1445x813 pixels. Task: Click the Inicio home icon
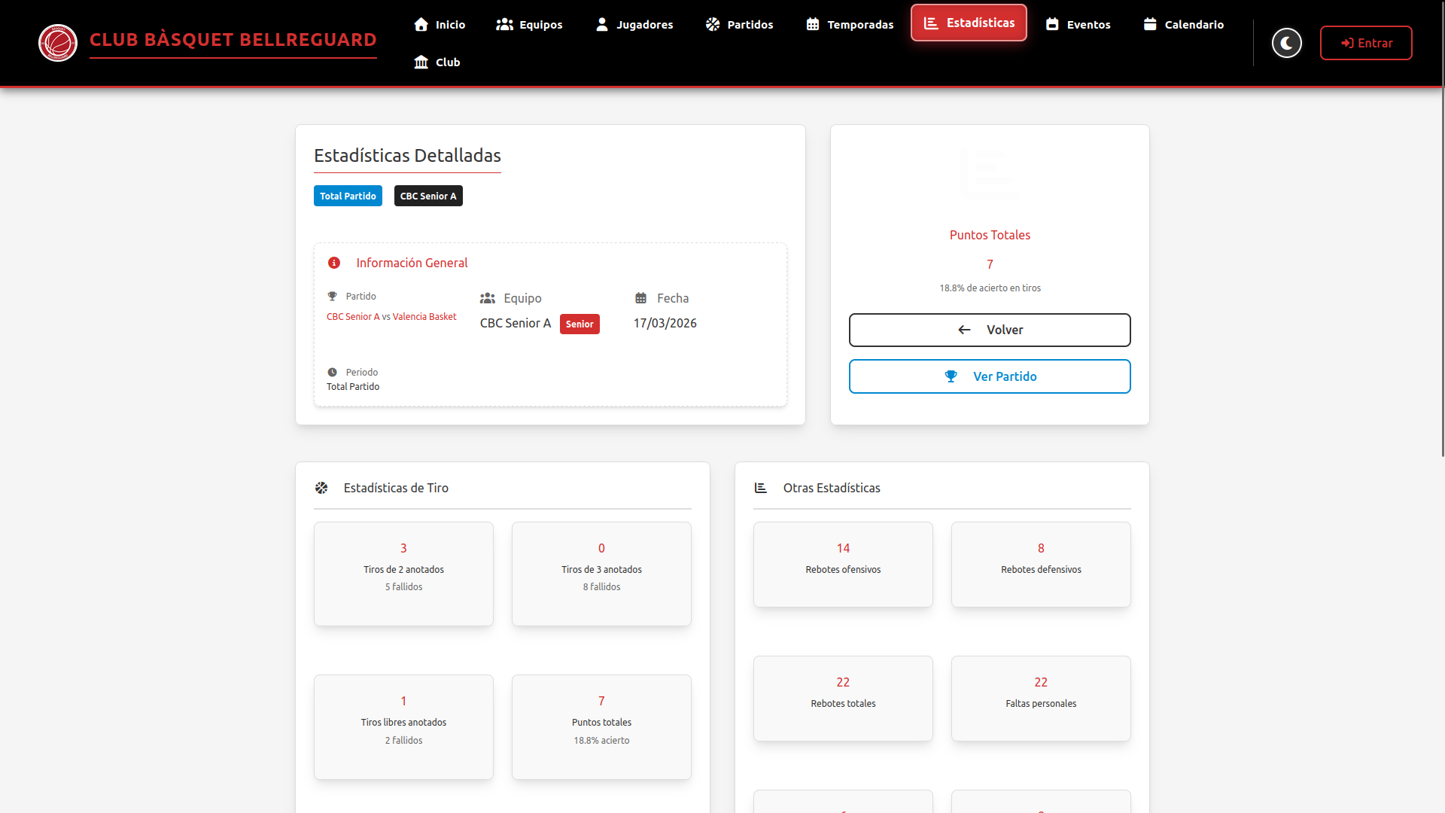tap(421, 24)
